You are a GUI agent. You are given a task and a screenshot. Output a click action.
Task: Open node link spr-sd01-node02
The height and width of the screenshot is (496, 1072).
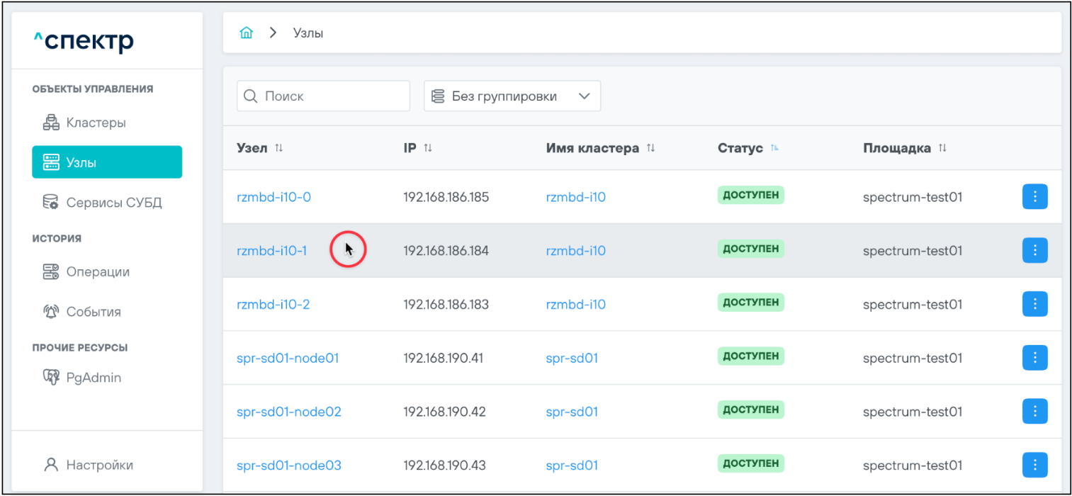pos(288,412)
